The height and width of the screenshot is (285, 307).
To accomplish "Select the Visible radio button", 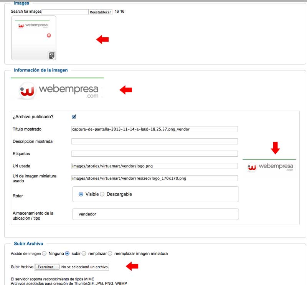I will [81, 194].
